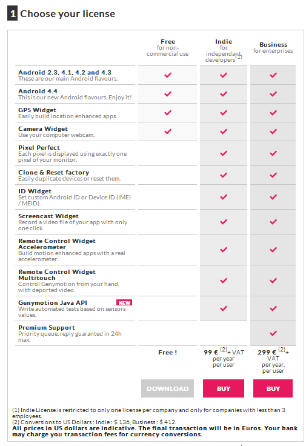Click BUY under the Indie license
The height and width of the screenshot is (446, 306).
tap(223, 388)
